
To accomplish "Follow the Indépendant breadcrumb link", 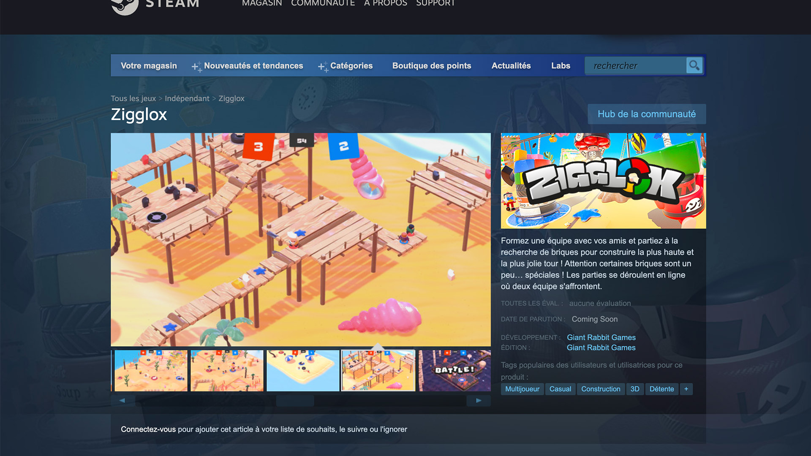I will (187, 98).
